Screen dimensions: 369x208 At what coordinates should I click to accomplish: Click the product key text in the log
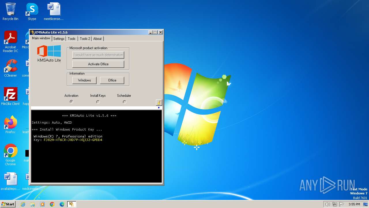pyautogui.click(x=73, y=140)
